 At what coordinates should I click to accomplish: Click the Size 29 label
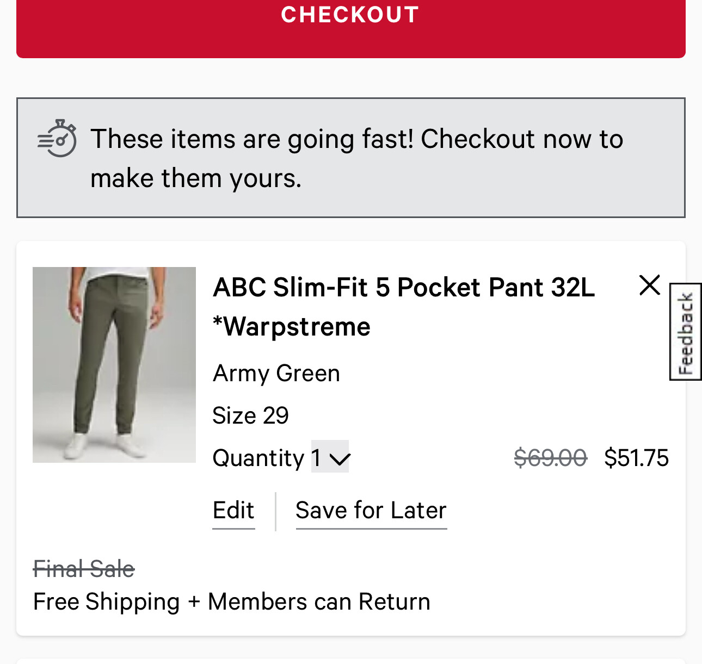coord(250,415)
